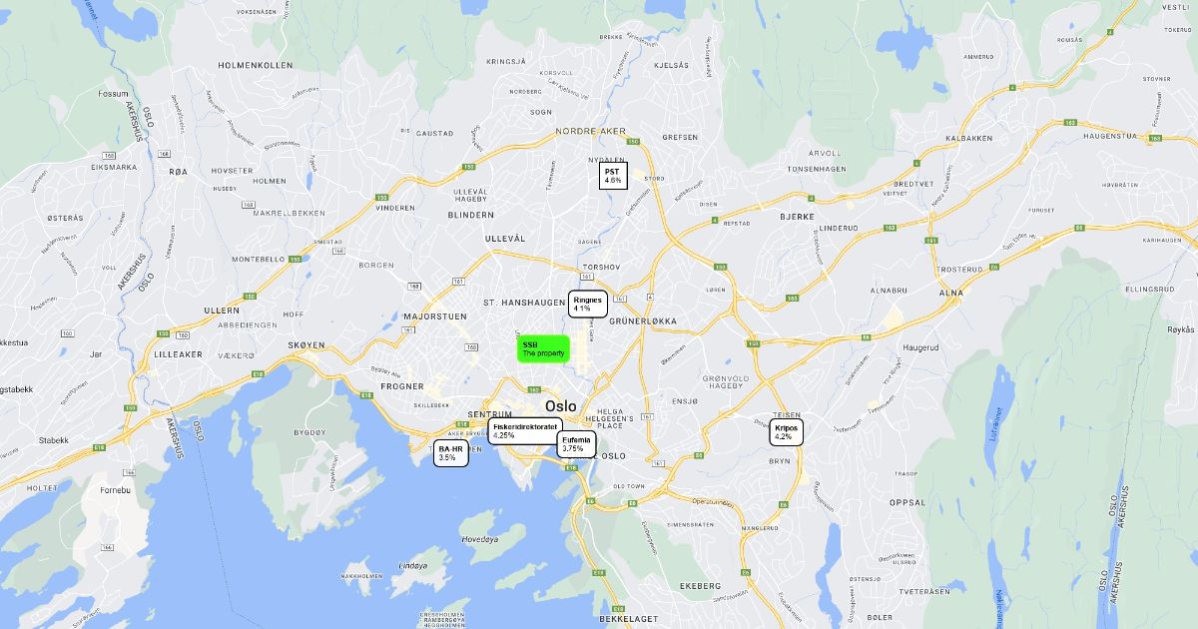Click the HOLMENKOLLEN district label
The height and width of the screenshot is (629, 1198).
(x=255, y=65)
